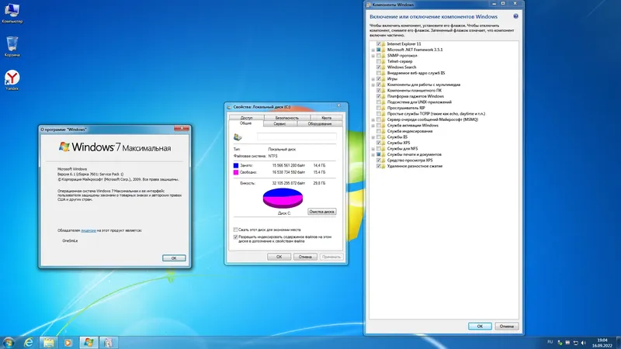Viewport: 621px width, 349px height.
Task: Open the Сервис tab in disk properties
Action: 279,124
